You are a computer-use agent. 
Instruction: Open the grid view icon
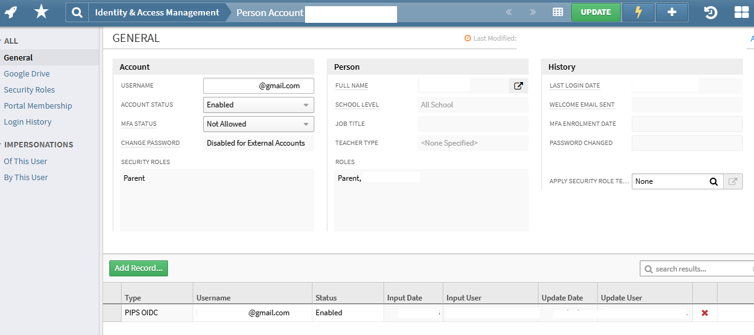(x=558, y=12)
